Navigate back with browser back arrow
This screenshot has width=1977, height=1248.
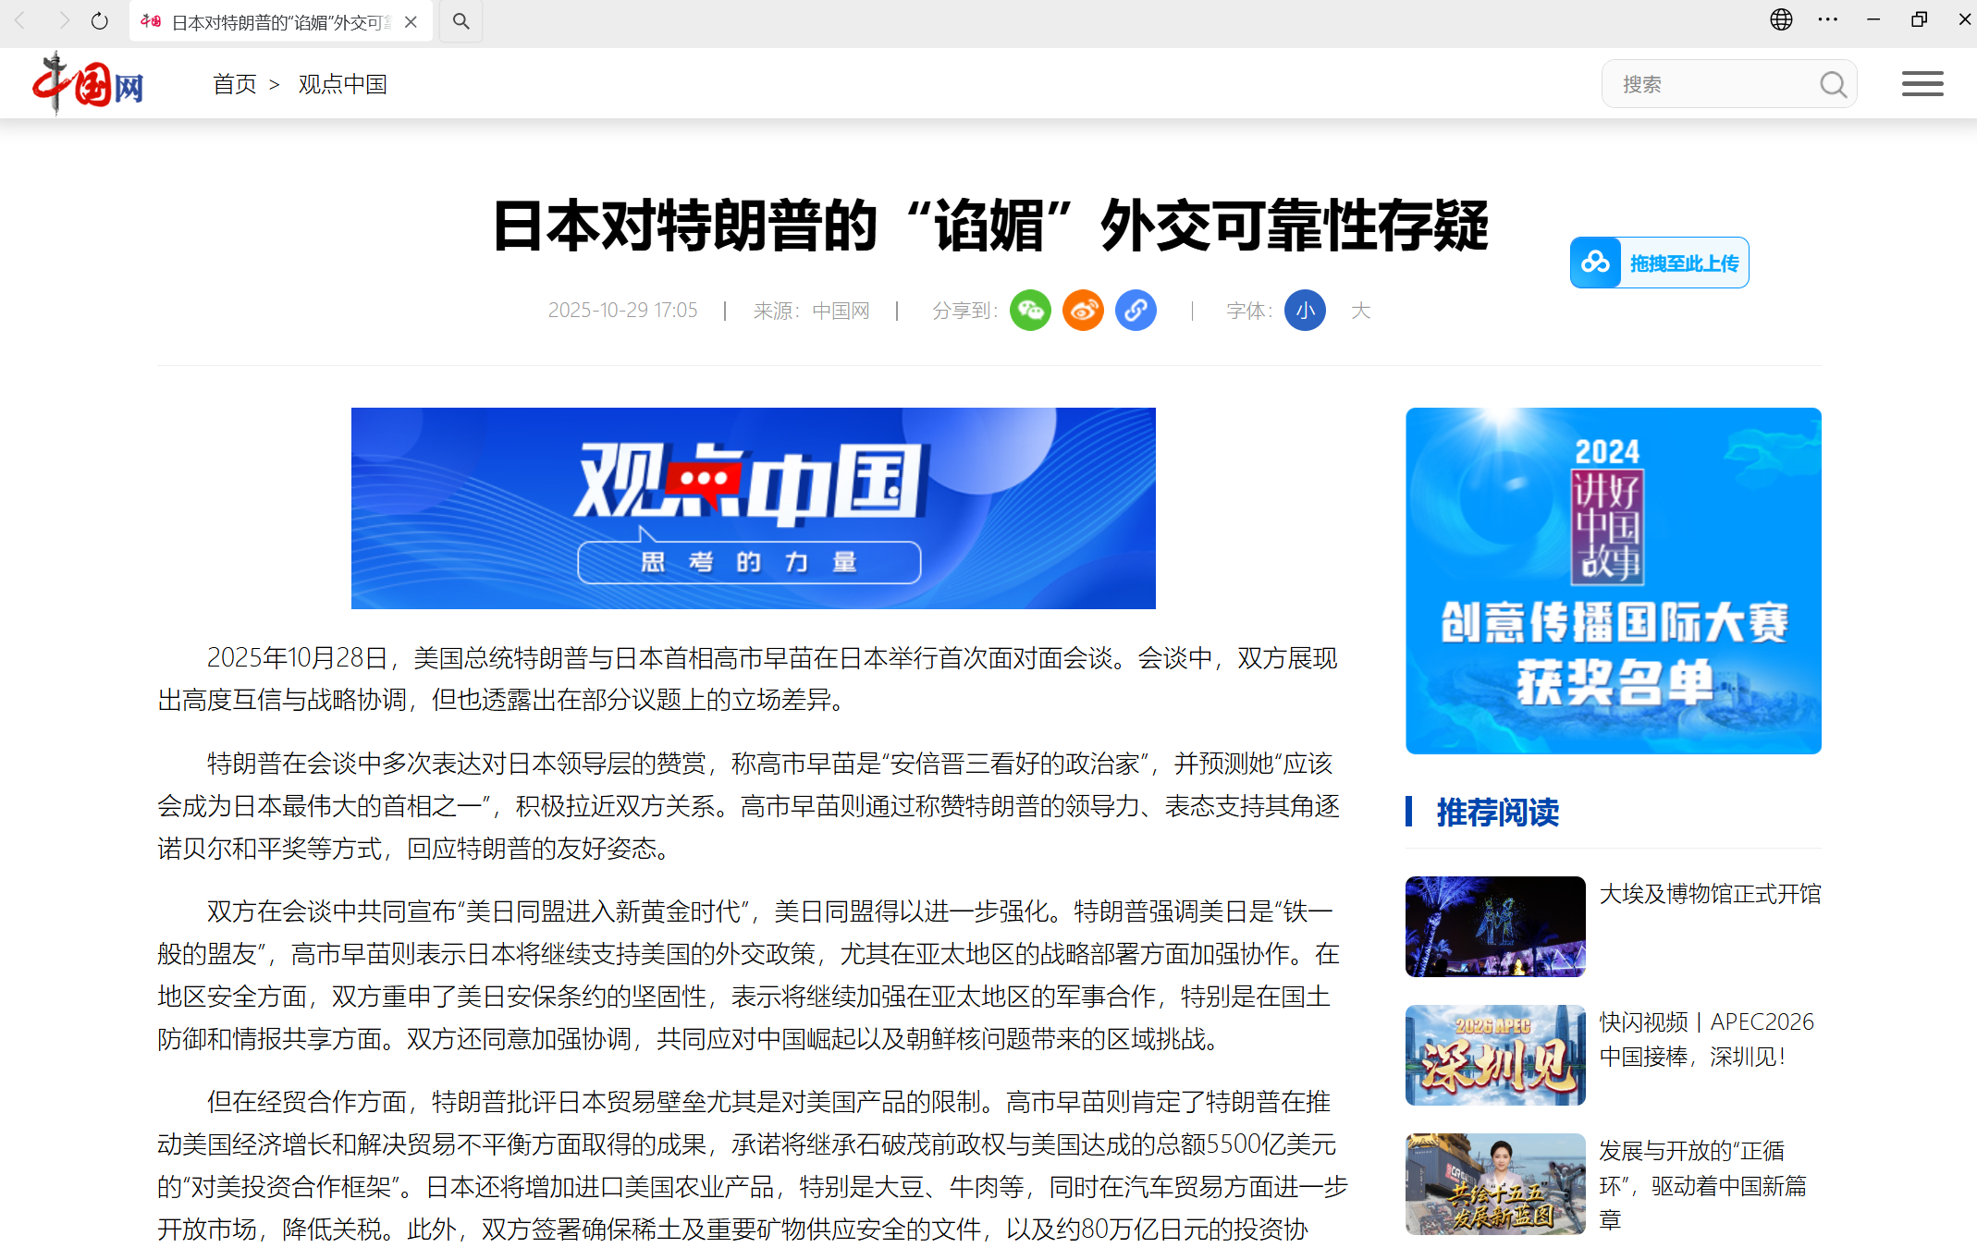[x=19, y=20]
